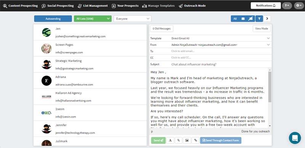
Task: Click the 0 Old Messages button
Action: coord(161,29)
